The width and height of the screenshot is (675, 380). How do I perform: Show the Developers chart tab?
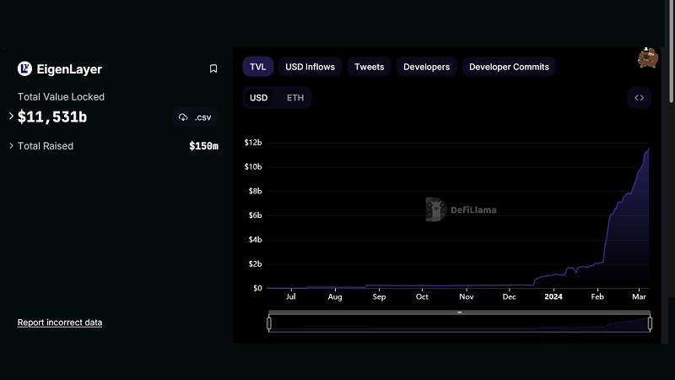(426, 67)
